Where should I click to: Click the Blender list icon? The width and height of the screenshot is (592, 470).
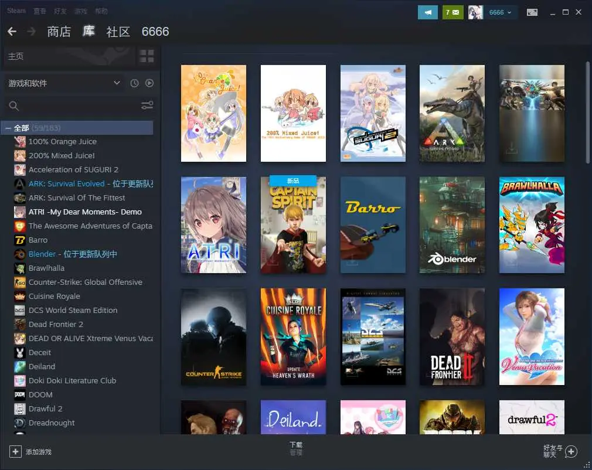[x=20, y=254]
